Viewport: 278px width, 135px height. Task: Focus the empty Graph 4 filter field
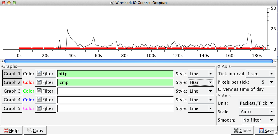point(115,100)
